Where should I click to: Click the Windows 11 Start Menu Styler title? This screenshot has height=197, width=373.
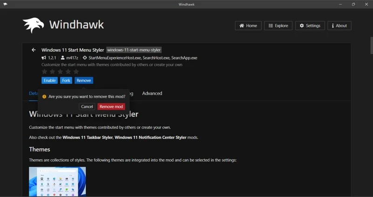73,50
